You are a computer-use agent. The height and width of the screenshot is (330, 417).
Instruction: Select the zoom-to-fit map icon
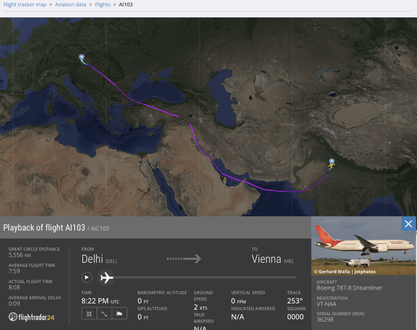(x=89, y=313)
